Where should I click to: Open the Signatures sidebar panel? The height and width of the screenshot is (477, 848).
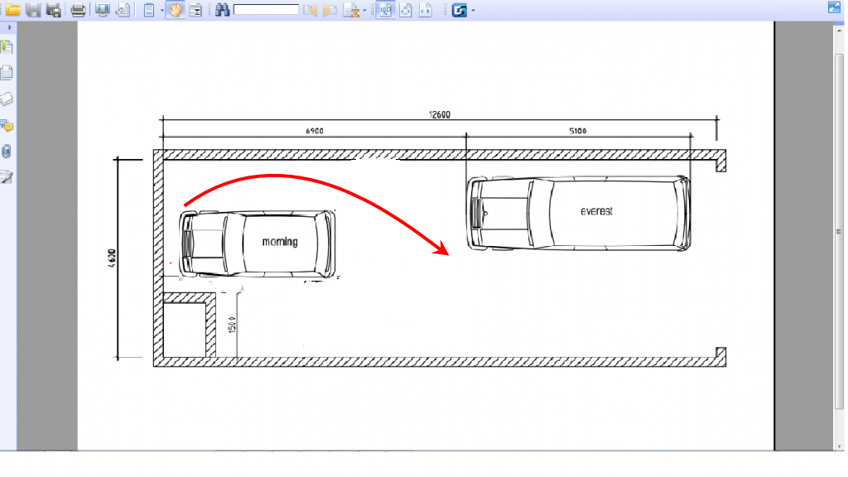(7, 177)
